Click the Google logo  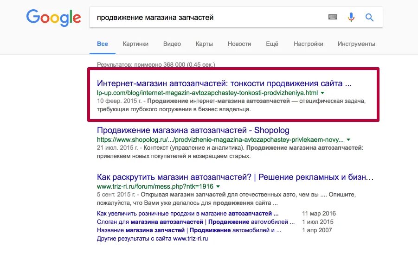click(53, 18)
